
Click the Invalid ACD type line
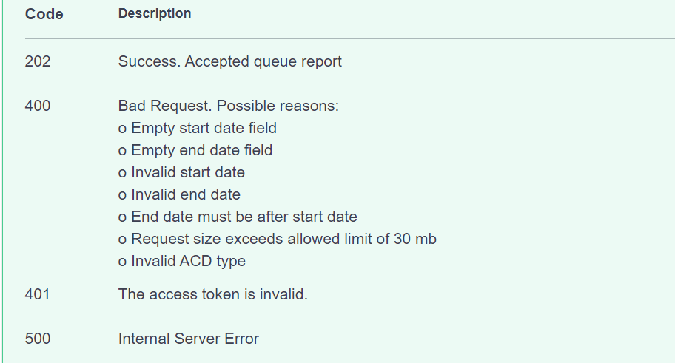[182, 261]
